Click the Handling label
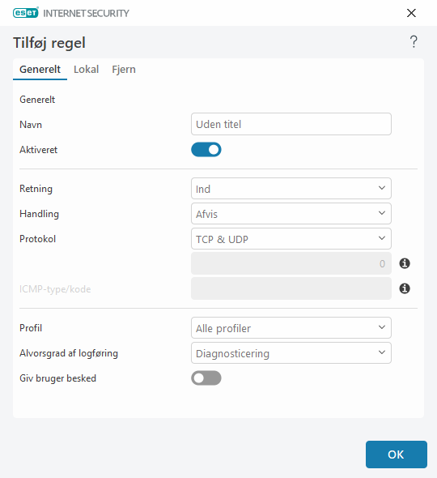The image size is (437, 478). pyautogui.click(x=40, y=214)
